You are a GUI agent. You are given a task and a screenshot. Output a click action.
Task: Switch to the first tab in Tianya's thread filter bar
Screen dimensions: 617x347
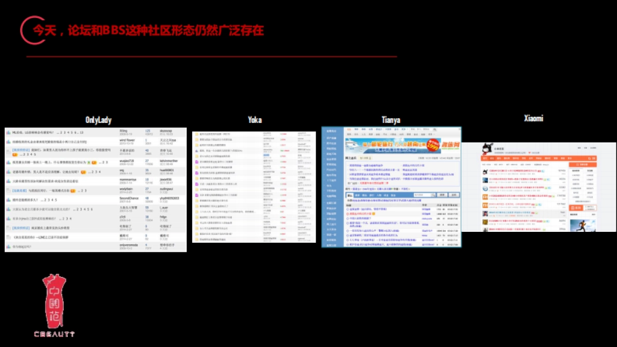pos(350,195)
